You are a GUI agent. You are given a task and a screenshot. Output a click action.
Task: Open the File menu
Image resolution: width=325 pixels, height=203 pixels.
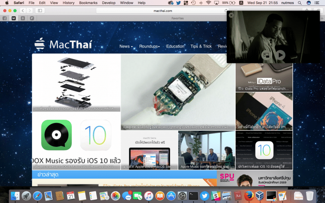[32, 3]
